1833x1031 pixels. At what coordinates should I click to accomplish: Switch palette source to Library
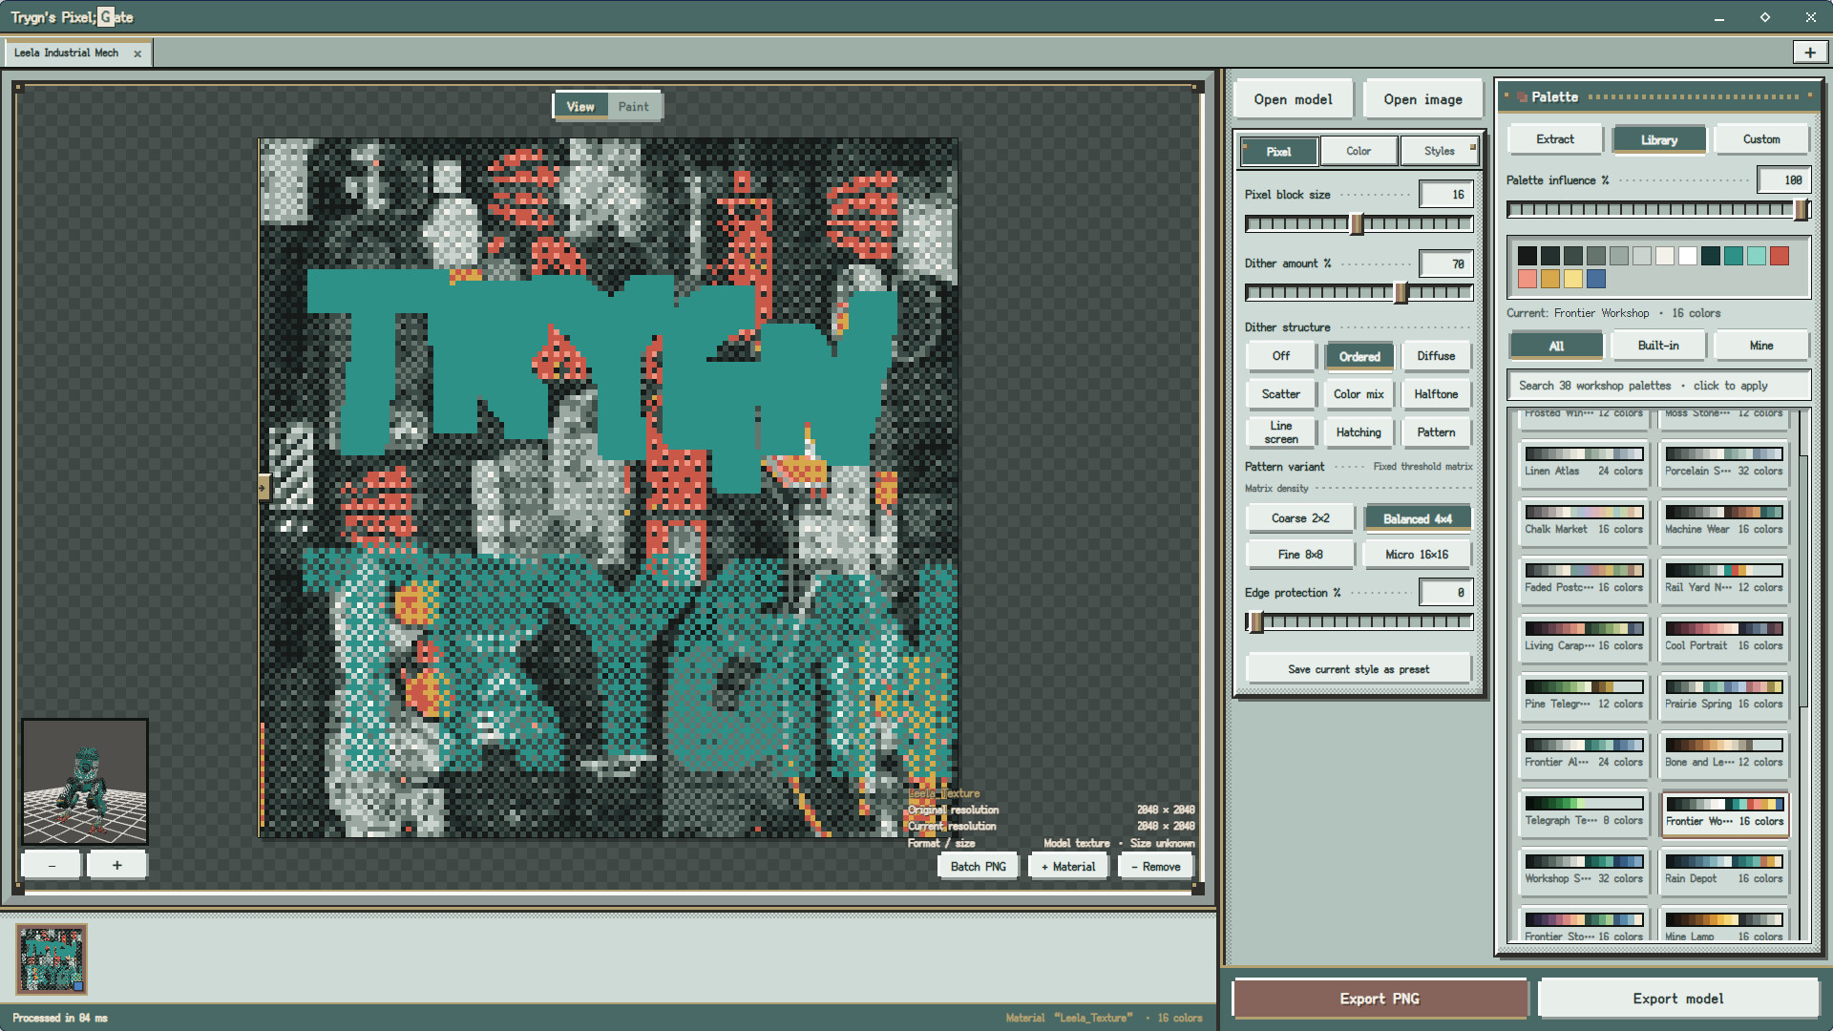point(1659,139)
